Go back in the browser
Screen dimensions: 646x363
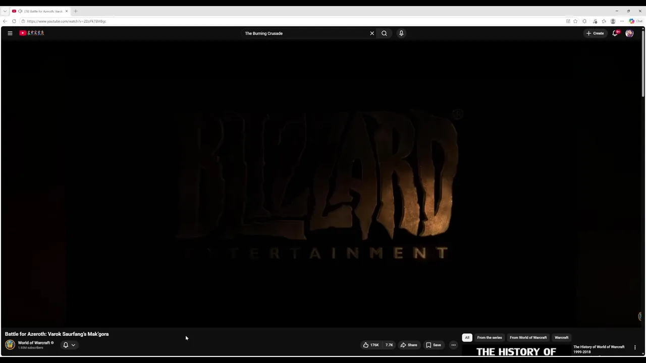pyautogui.click(x=5, y=21)
